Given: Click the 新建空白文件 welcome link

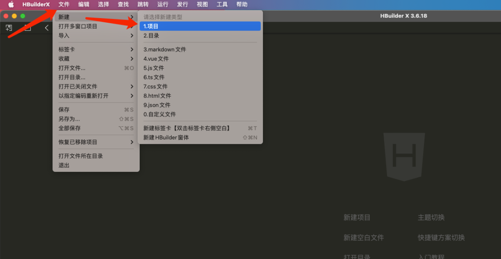Looking at the screenshot, I should coord(364,238).
